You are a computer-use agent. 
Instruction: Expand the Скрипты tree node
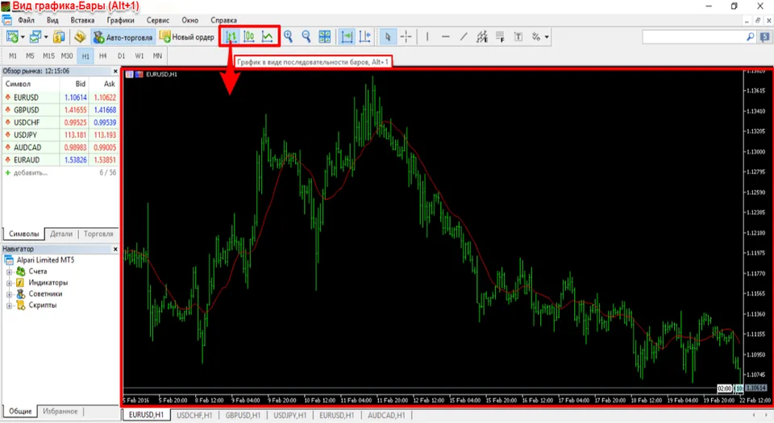9,305
